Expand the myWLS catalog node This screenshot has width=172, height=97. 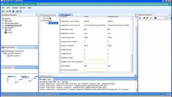[3, 21]
